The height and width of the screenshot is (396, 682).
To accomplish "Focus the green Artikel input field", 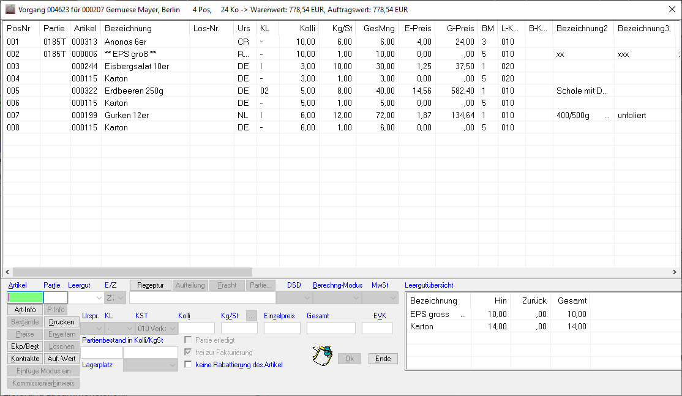I will coord(25,297).
